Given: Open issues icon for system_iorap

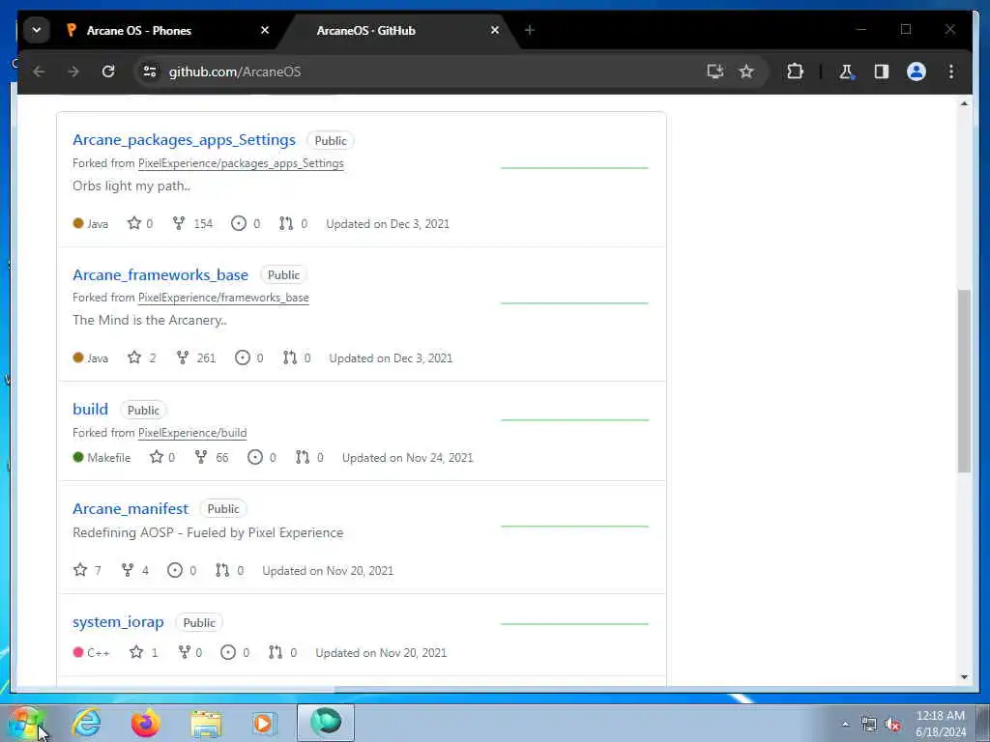Looking at the screenshot, I should [228, 652].
